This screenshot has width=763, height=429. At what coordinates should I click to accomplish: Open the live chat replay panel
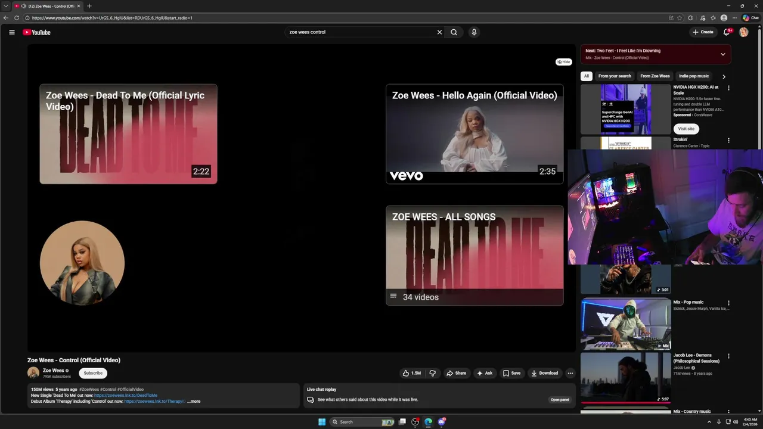click(560, 400)
